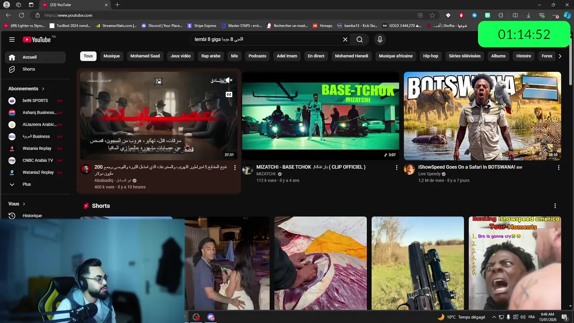Viewport: 574px width, 323px height.
Task: Click Live Speedy channel avatar
Action: (409, 170)
